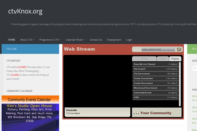Click the Web Stream title
The height and width of the screenshot is (131, 197).
pyautogui.click(x=79, y=49)
